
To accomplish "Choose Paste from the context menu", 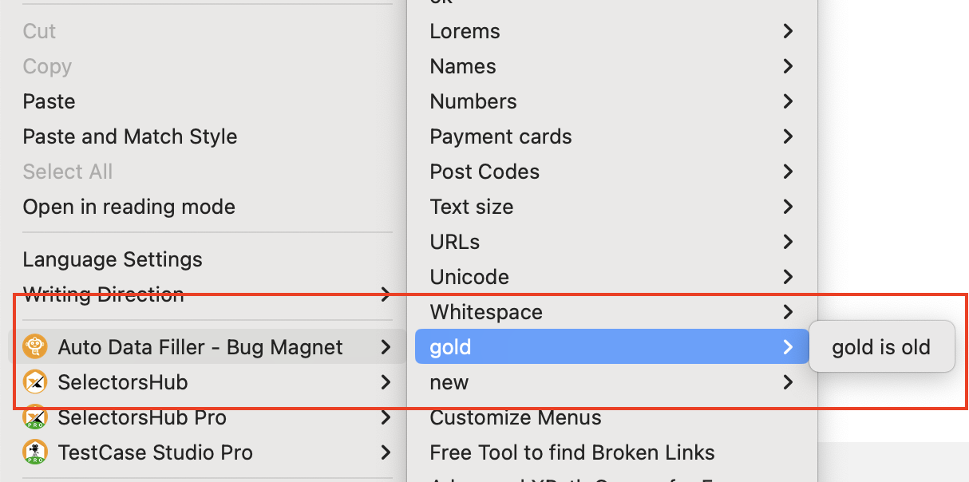I will (49, 101).
